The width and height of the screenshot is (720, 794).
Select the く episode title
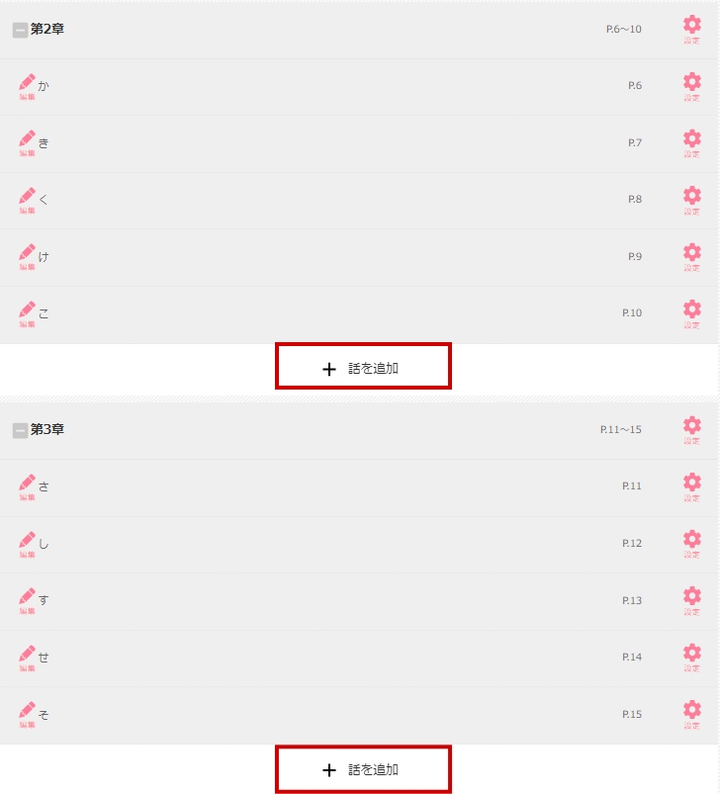pos(44,200)
